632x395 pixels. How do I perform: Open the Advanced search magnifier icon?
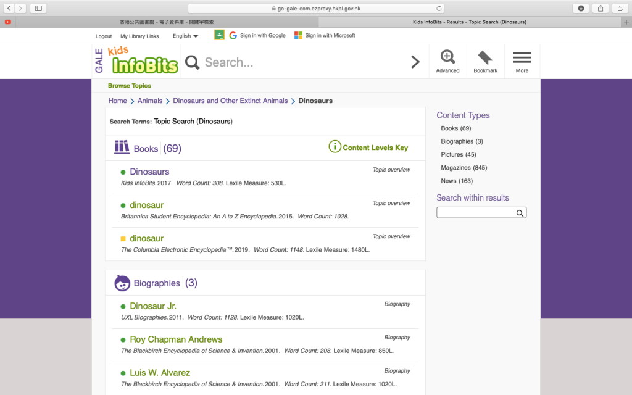(x=447, y=57)
